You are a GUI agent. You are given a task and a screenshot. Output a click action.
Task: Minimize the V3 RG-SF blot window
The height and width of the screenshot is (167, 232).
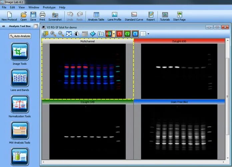[209, 27]
